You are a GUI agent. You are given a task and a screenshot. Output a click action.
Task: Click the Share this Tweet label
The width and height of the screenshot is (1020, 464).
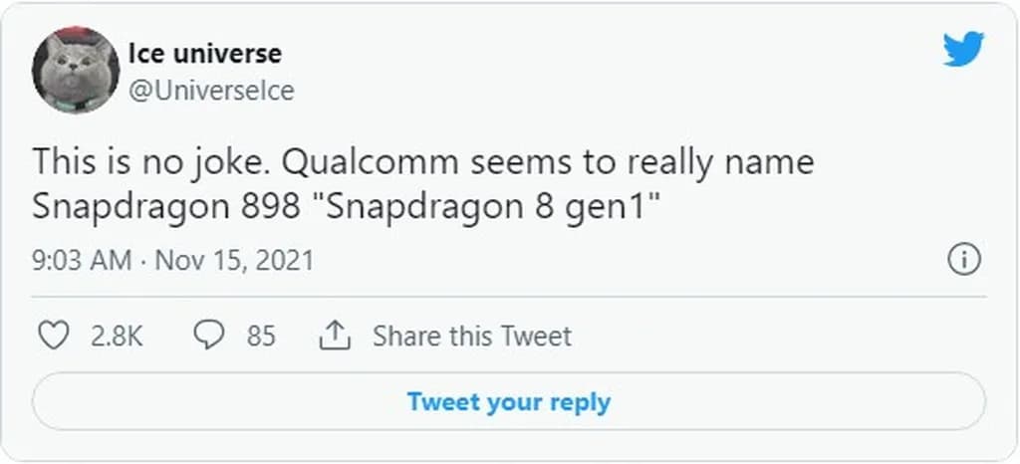(x=472, y=337)
